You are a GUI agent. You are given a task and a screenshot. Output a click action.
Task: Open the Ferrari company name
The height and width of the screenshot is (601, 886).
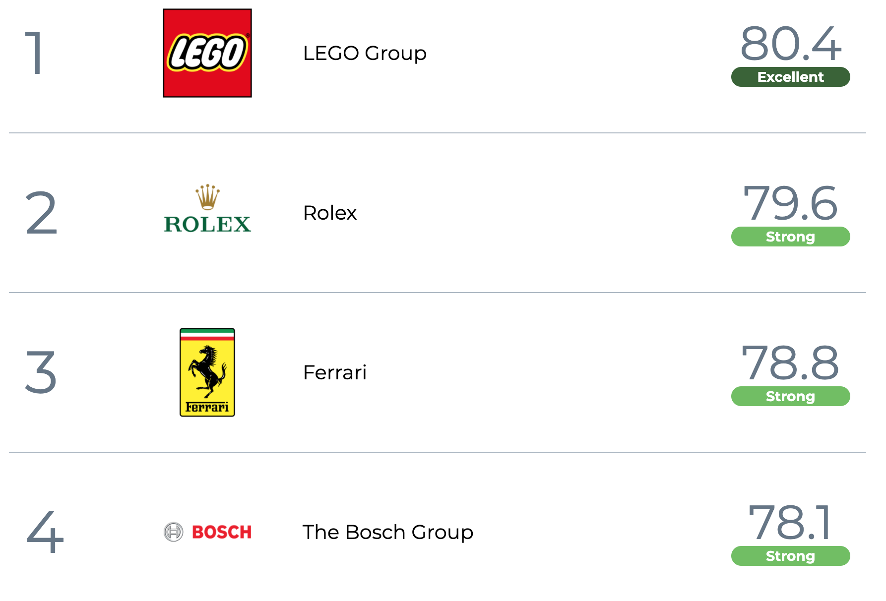335,372
